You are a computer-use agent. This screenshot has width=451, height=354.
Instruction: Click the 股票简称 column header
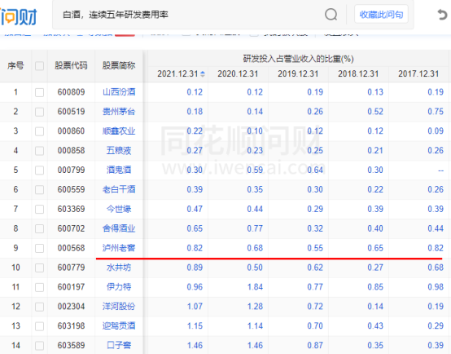(119, 66)
